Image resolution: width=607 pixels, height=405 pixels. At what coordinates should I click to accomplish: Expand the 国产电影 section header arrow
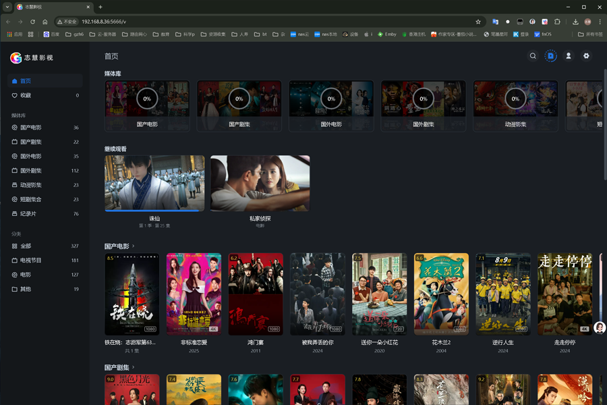pyautogui.click(x=133, y=246)
